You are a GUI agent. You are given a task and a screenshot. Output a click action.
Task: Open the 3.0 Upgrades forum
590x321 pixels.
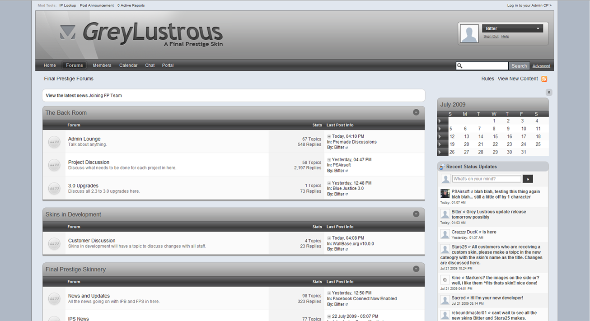point(83,186)
